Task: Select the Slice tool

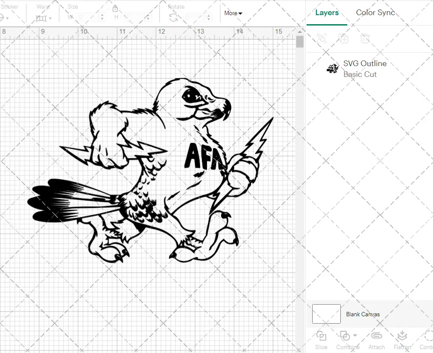Action: pos(321,340)
